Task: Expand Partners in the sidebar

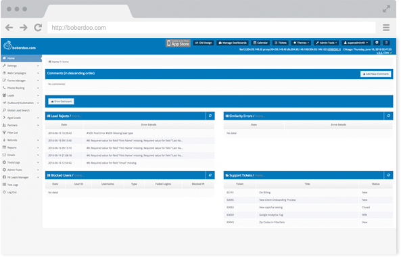Action: 21,125
